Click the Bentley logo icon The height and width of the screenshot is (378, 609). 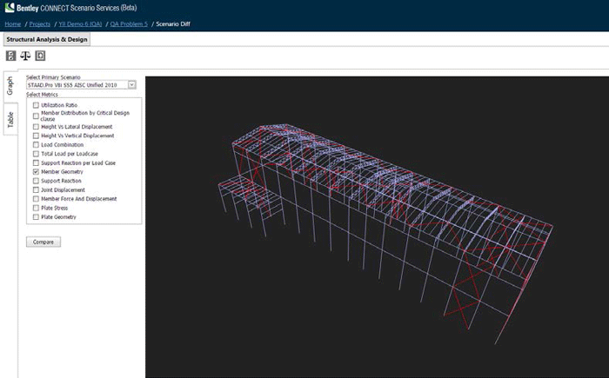(x=10, y=9)
